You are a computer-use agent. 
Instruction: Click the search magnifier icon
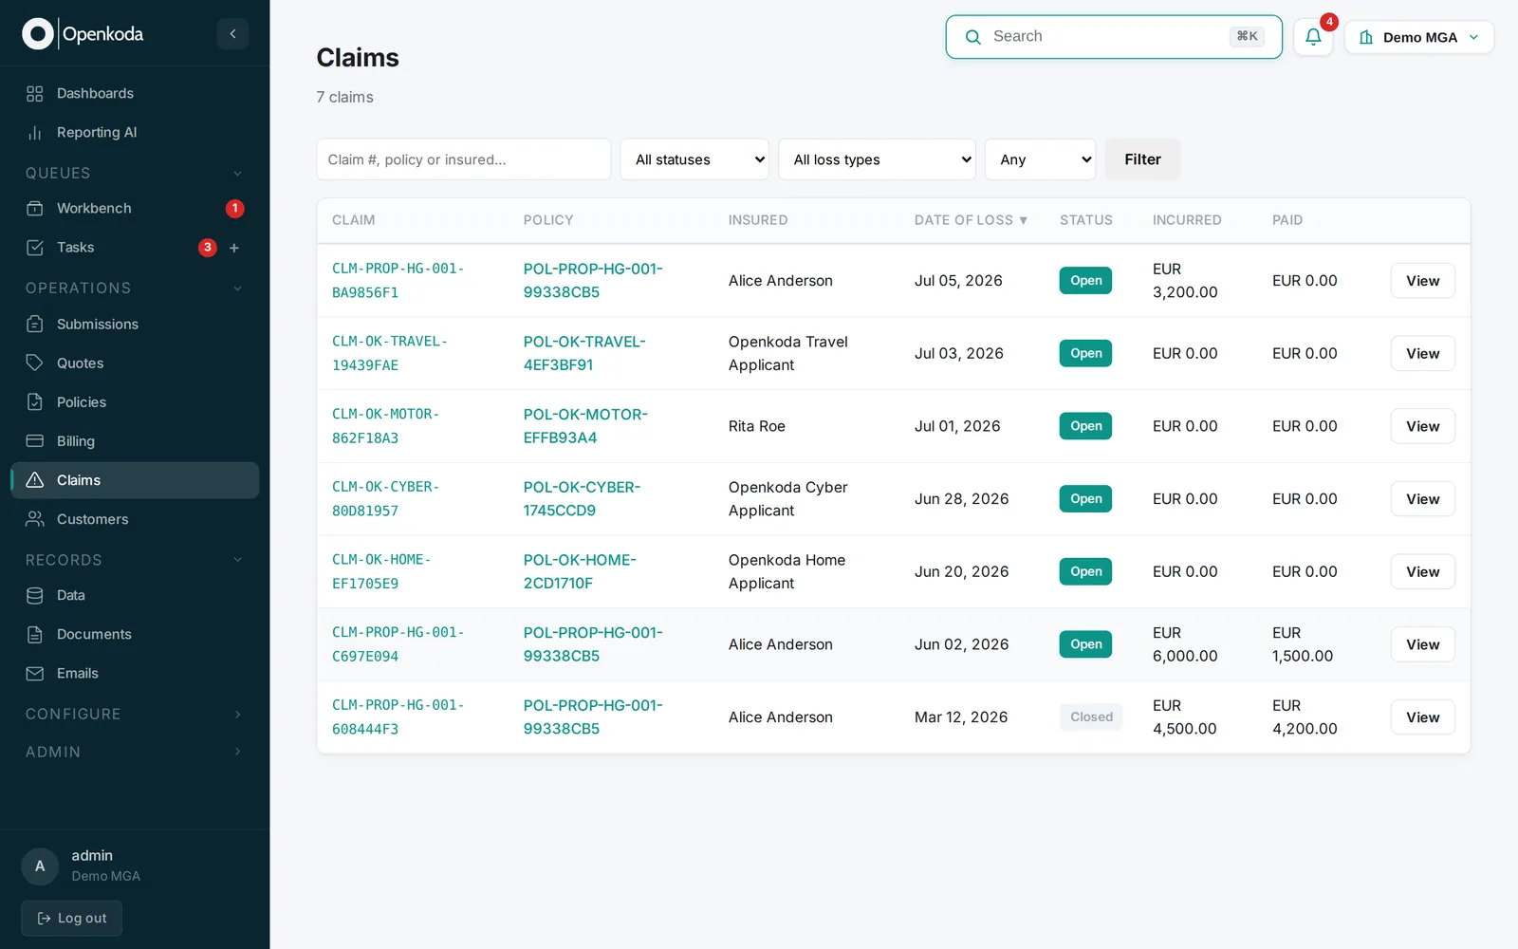coord(973,37)
